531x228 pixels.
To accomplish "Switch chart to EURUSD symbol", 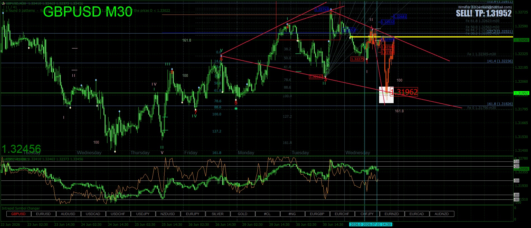I will (43, 214).
